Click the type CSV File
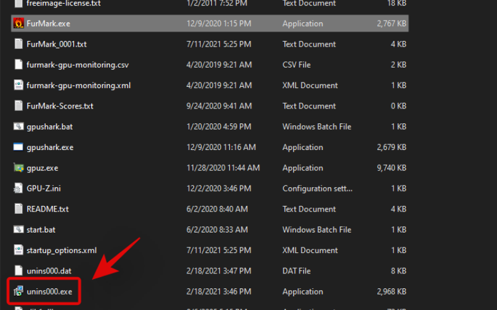Viewport: 497px width, 310px height. [x=297, y=65]
